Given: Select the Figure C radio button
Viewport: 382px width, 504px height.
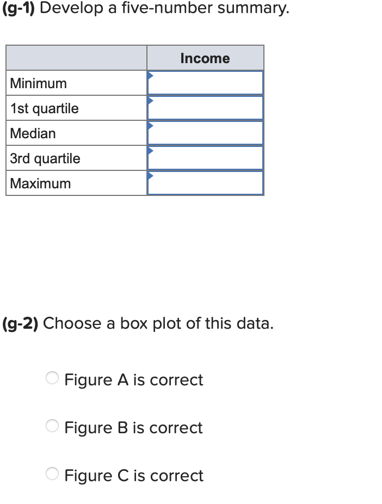Looking at the screenshot, I should click(52, 474).
